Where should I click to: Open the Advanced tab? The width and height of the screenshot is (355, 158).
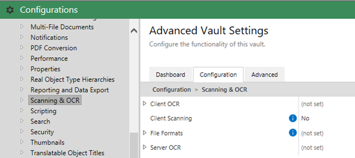coord(264,75)
